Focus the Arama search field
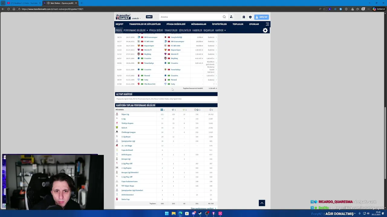Image resolution: width=387 pixels, height=217 pixels. tap(190, 17)
